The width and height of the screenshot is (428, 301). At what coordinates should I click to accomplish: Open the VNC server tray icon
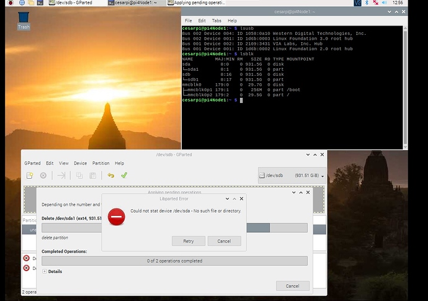point(357,2)
